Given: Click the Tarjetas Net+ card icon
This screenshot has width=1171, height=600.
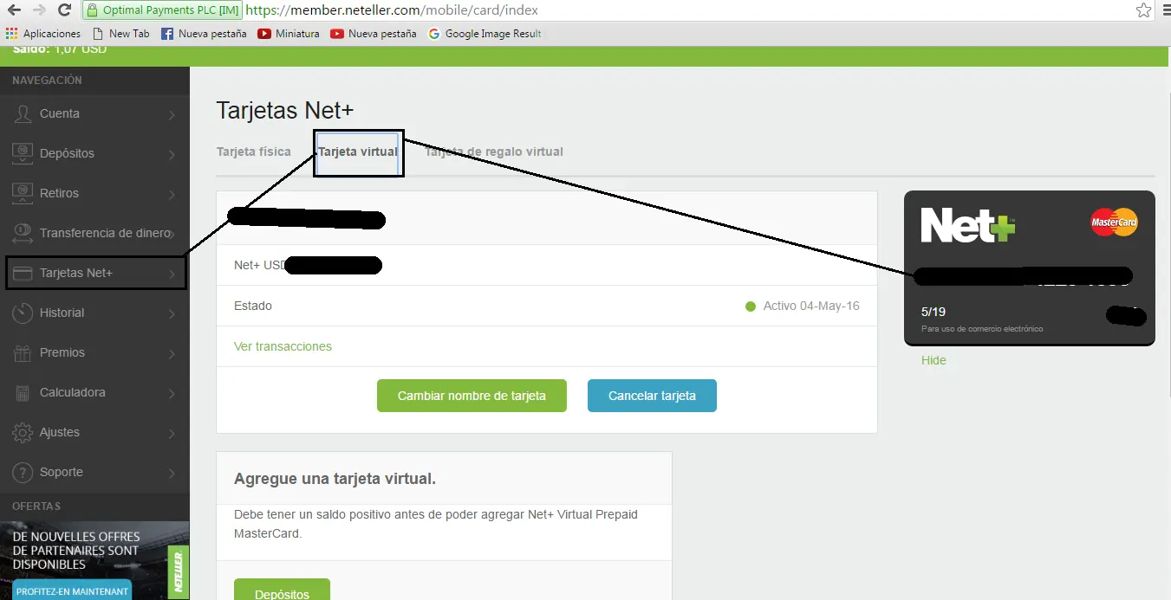Looking at the screenshot, I should click(x=23, y=273).
